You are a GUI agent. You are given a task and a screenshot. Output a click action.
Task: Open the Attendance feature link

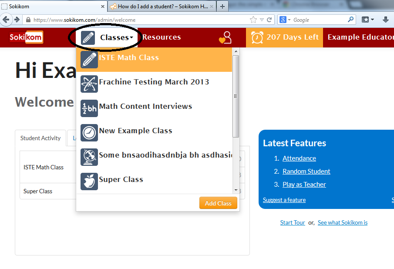(299, 158)
